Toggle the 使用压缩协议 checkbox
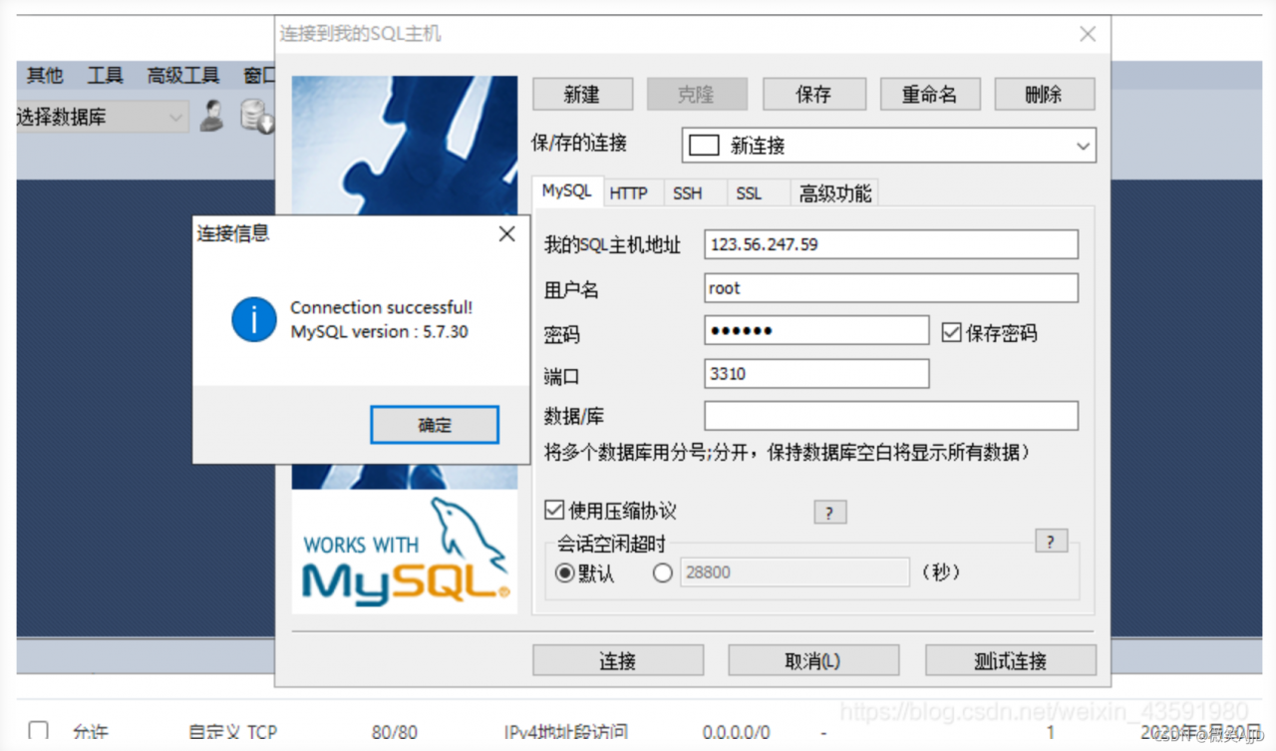The width and height of the screenshot is (1276, 751). point(554,511)
